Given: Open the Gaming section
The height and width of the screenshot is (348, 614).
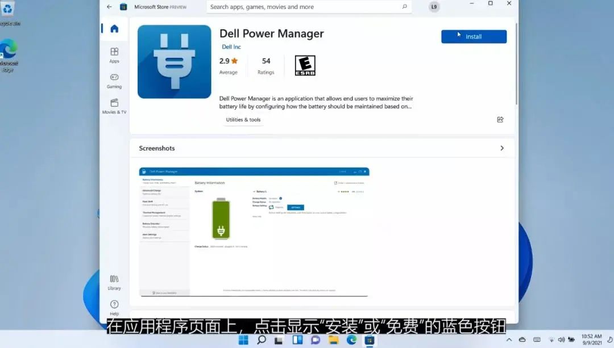Looking at the screenshot, I should [114, 82].
